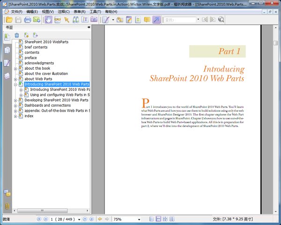The width and height of the screenshot is (281, 225).
Task: Open the 75% zoom level dropdown
Action: coord(139,219)
